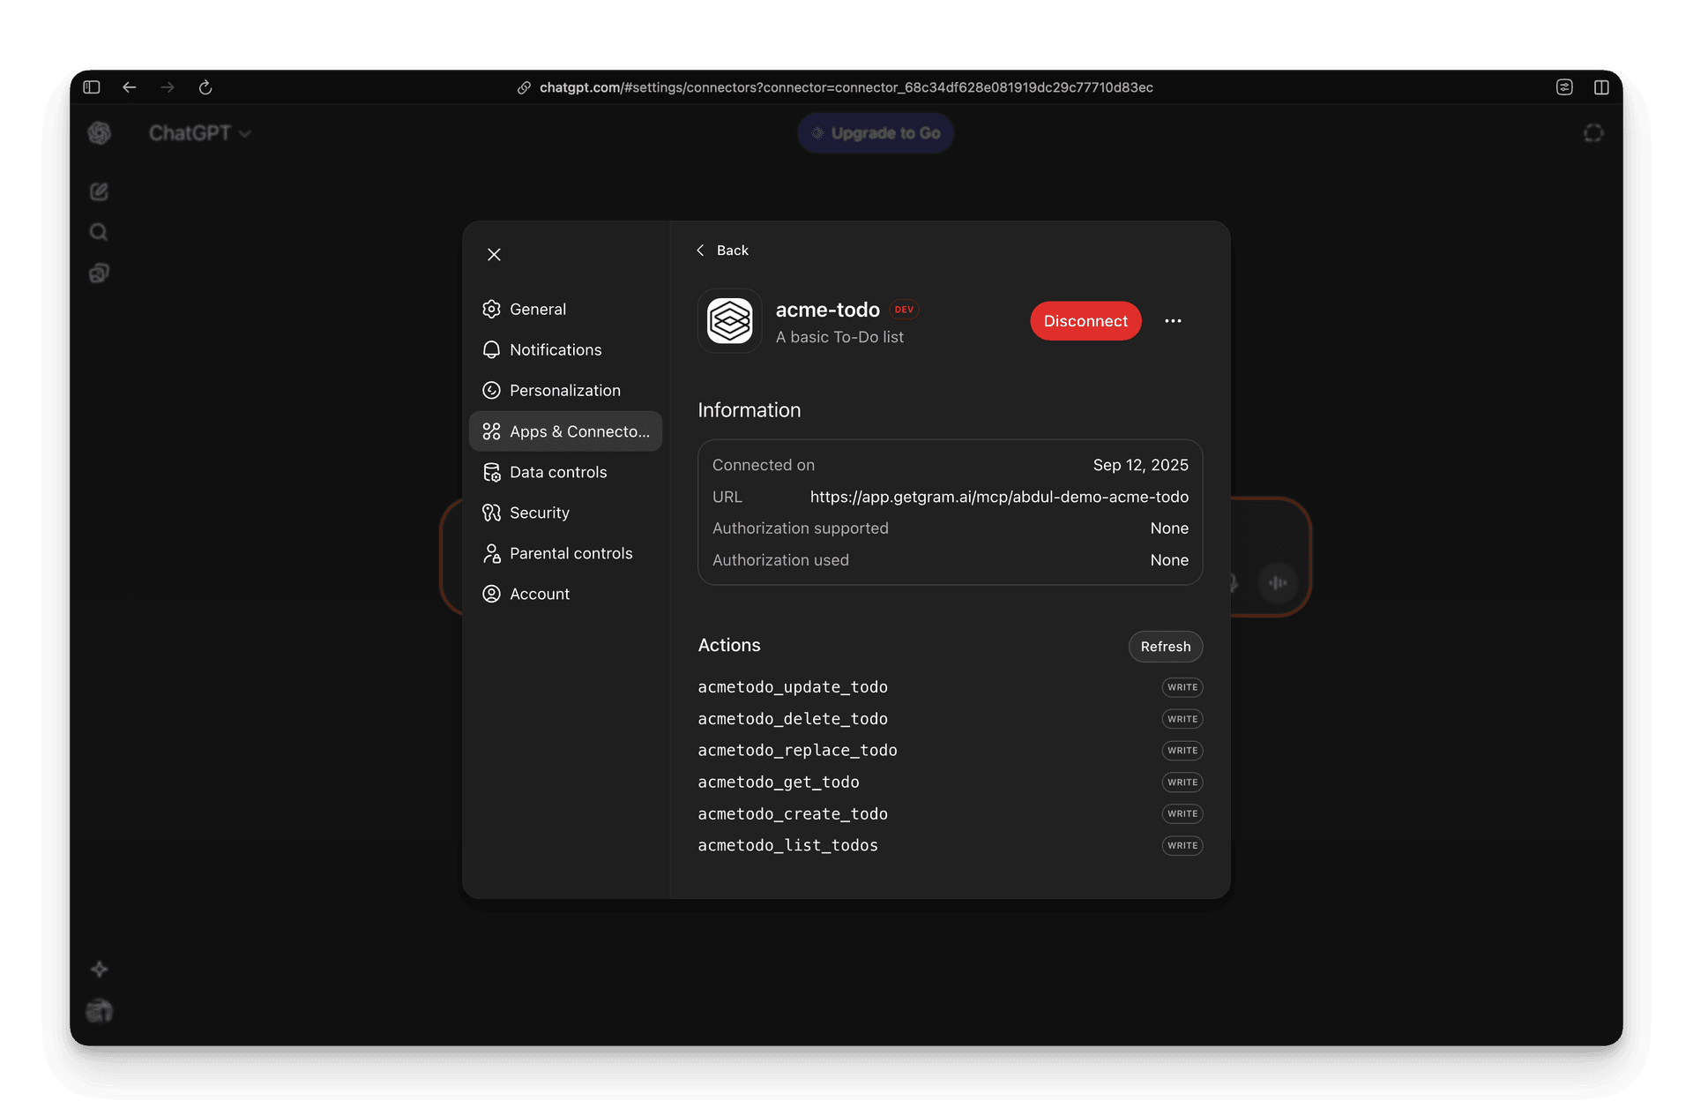Click the search chats magnifier icon
The image size is (1693, 1116).
click(x=99, y=232)
